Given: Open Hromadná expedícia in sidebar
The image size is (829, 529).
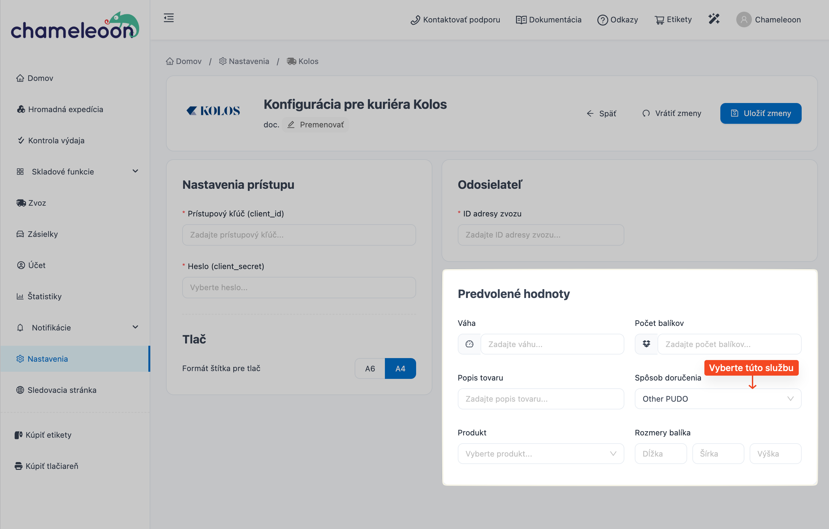Looking at the screenshot, I should click(x=65, y=109).
